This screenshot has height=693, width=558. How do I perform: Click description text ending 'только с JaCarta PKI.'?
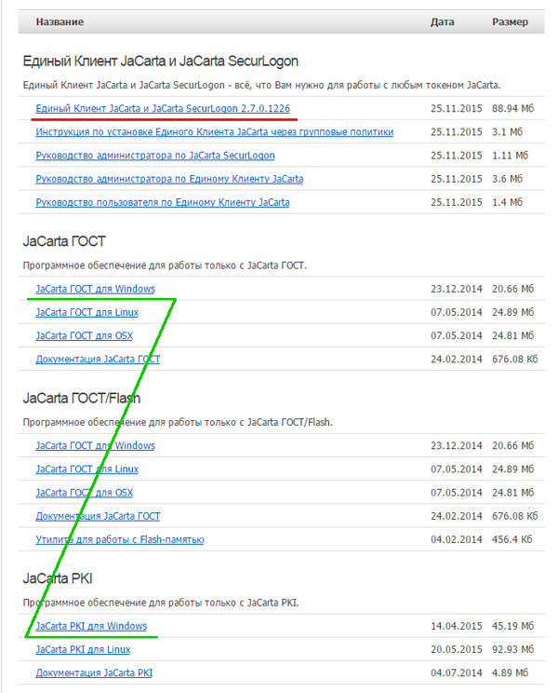(x=161, y=603)
